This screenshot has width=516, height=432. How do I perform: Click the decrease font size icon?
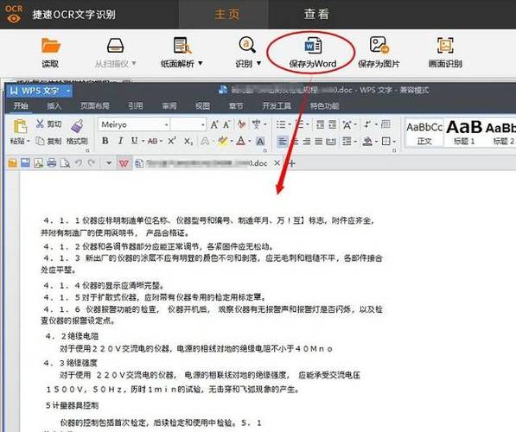point(226,124)
